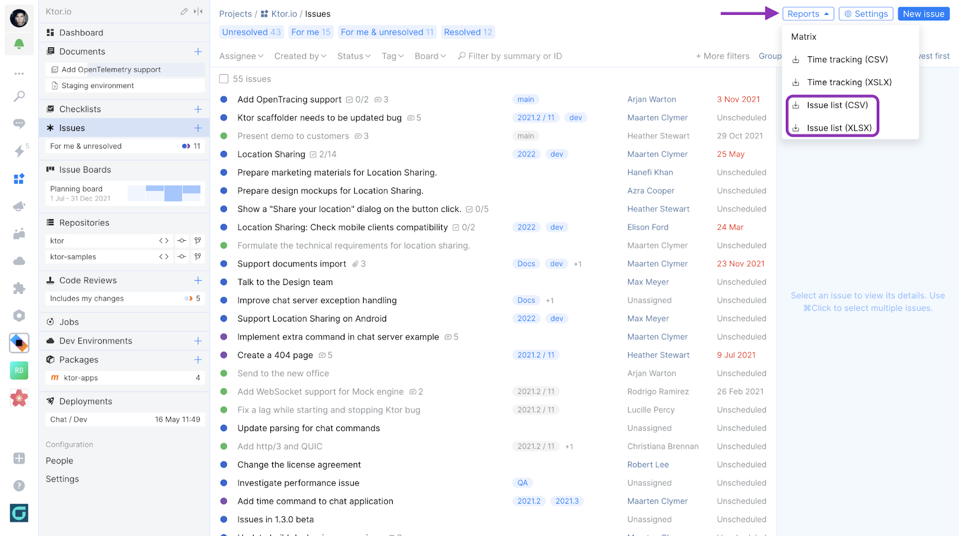Image resolution: width=959 pixels, height=536 pixels.
Task: Click the purple status dot of Create a 404 page
Action: (224, 355)
